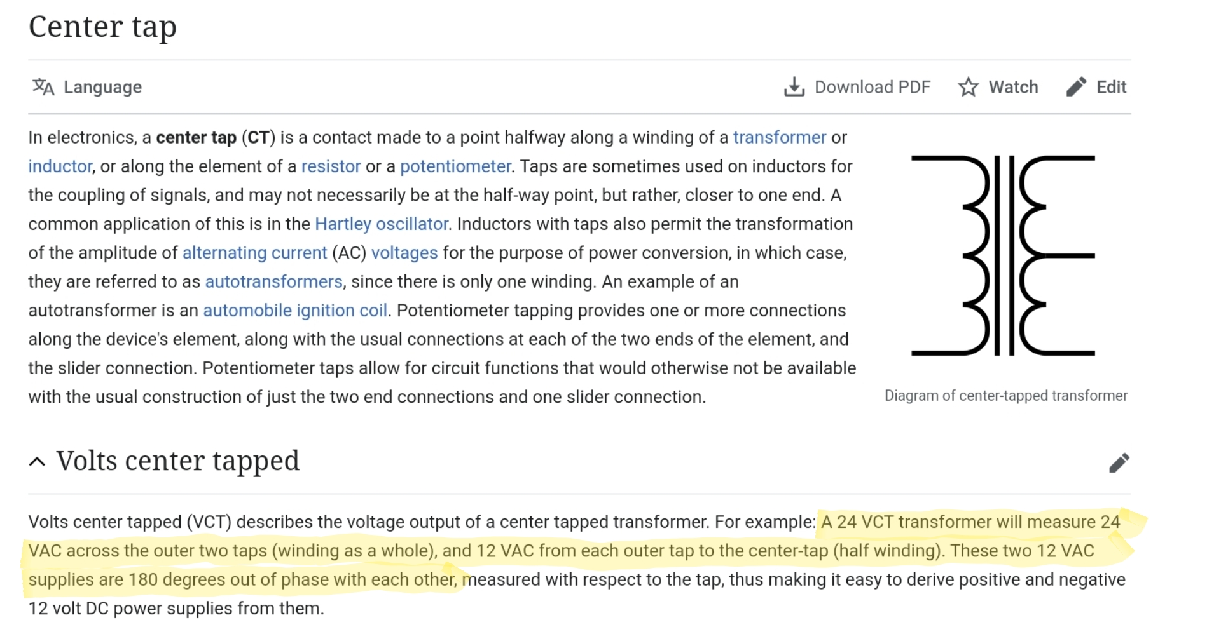Follow the potentiometer link
1221x627 pixels.
point(455,166)
